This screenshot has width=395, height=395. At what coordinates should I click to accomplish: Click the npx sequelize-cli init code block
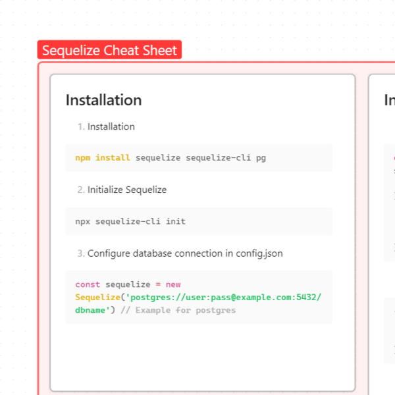pos(199,221)
